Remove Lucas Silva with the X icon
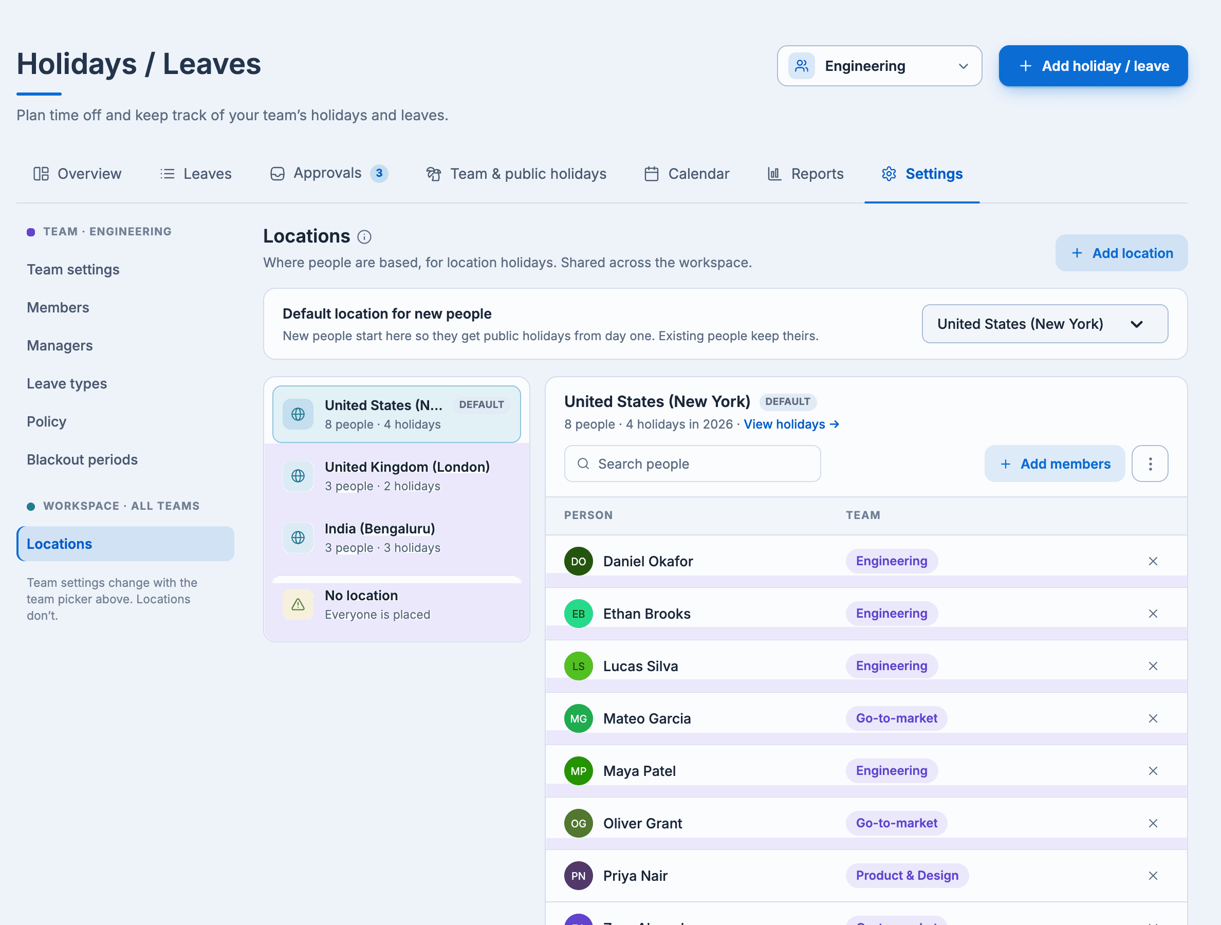 1153,666
